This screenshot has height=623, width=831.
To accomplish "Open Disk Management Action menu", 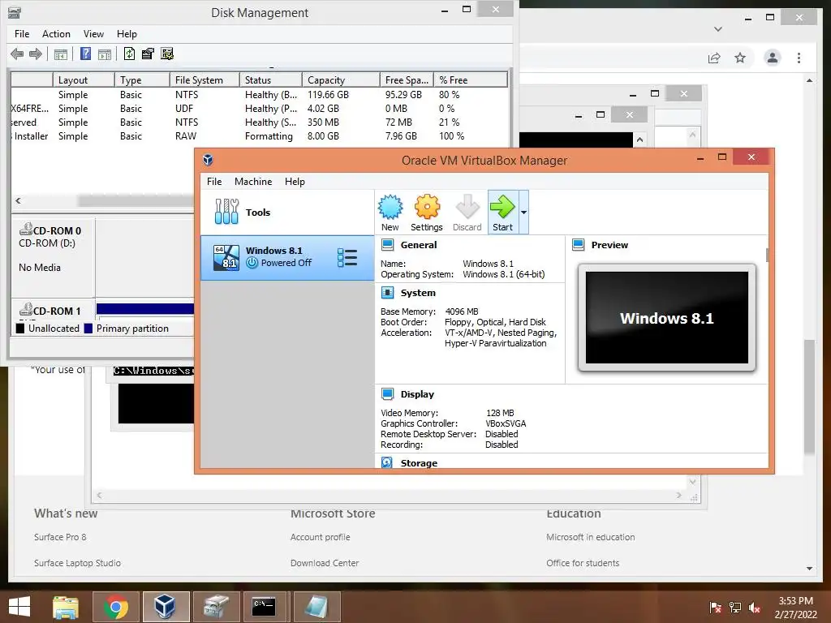I will 56,34.
